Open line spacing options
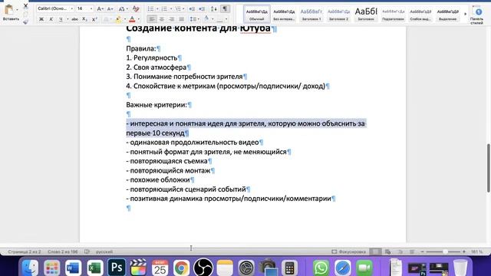 coord(194,19)
